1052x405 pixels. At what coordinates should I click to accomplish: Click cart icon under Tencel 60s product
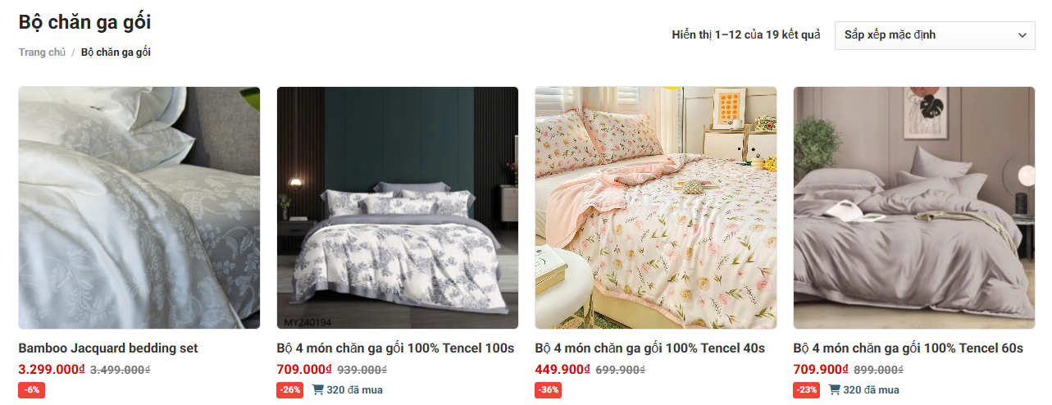(x=834, y=390)
